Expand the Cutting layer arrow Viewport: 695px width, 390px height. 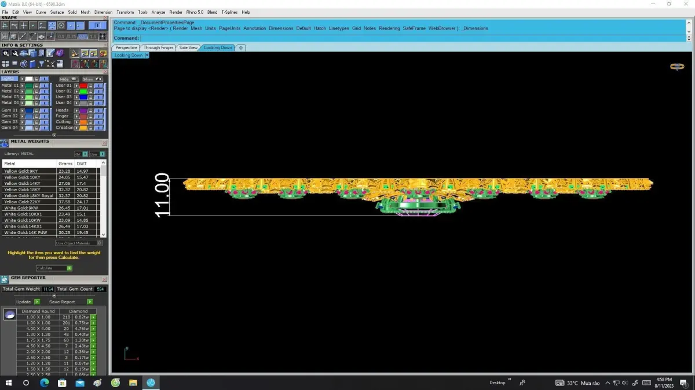(76, 122)
